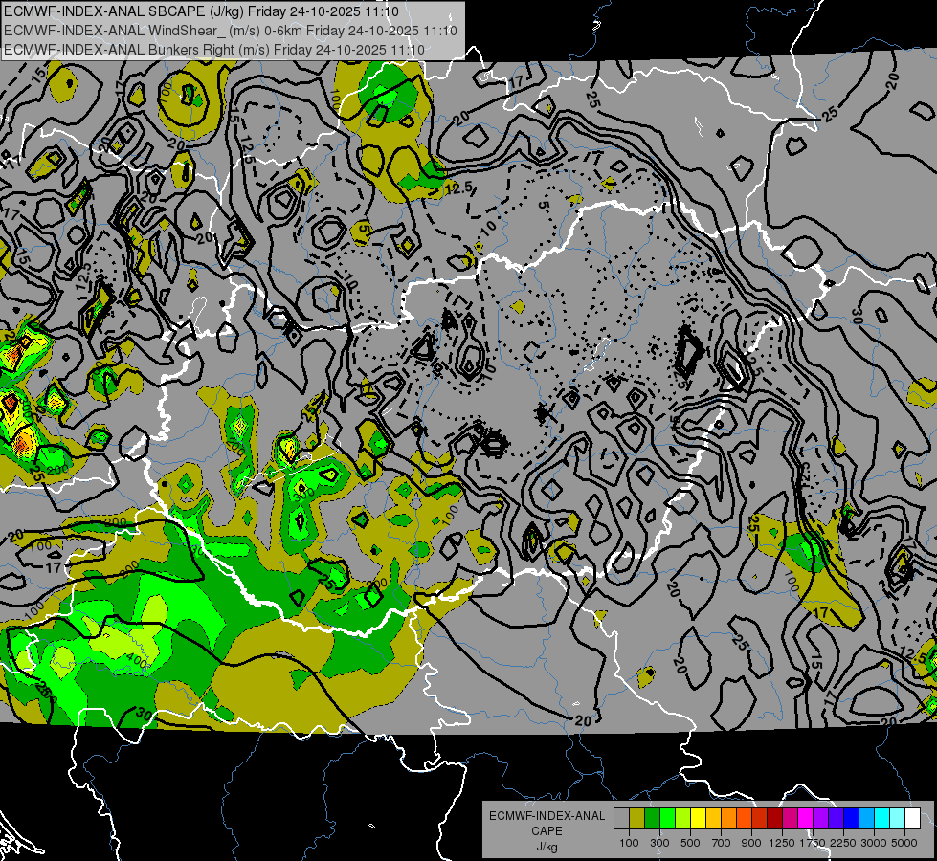Click the dark green legend swatch
This screenshot has height=861, width=937.
[x=652, y=819]
